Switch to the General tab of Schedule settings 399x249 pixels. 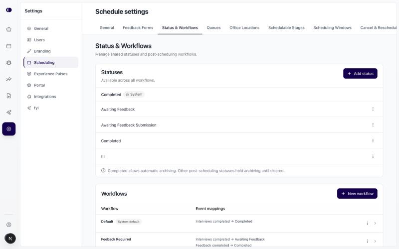(107, 28)
